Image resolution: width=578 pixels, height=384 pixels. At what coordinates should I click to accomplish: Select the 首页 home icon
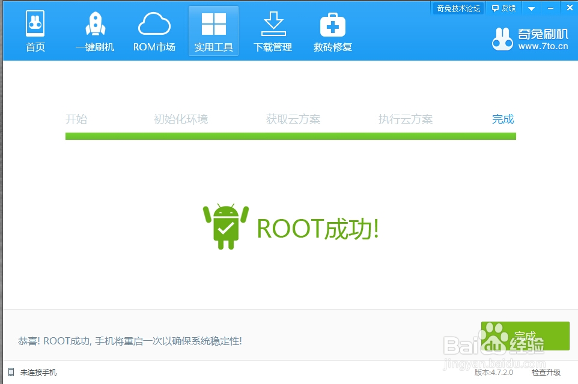point(35,23)
